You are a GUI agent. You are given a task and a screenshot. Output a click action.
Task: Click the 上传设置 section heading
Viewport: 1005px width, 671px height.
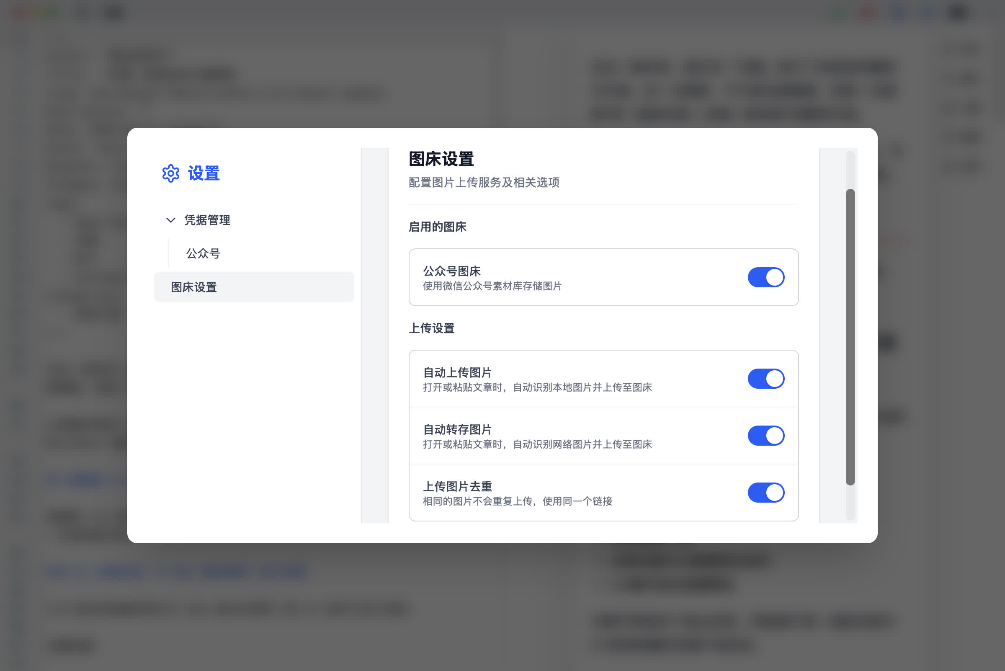coord(431,328)
